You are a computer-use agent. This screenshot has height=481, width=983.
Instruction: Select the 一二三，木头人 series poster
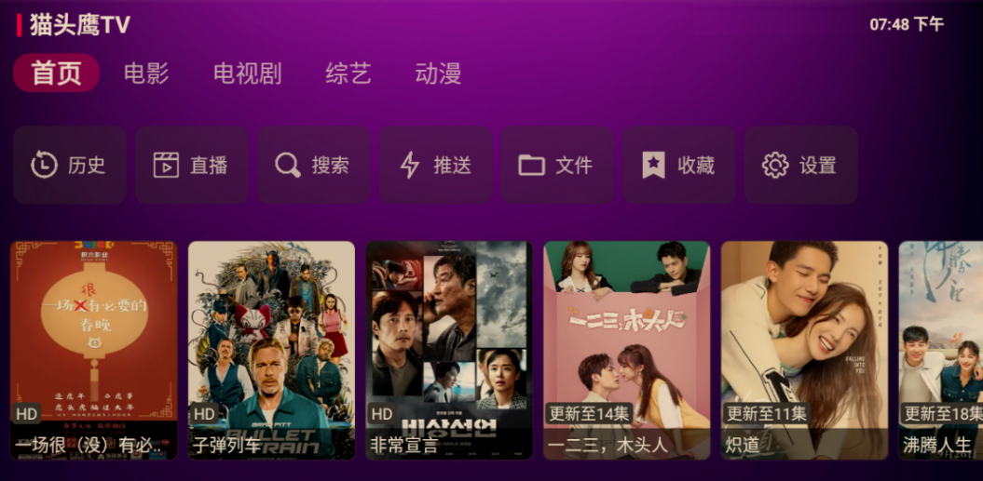(626, 350)
